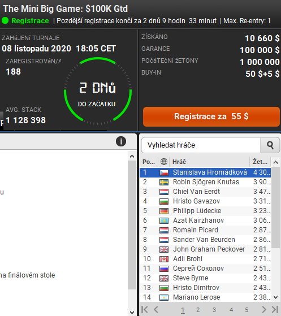Click player list scrollbar down arrow

(275, 297)
